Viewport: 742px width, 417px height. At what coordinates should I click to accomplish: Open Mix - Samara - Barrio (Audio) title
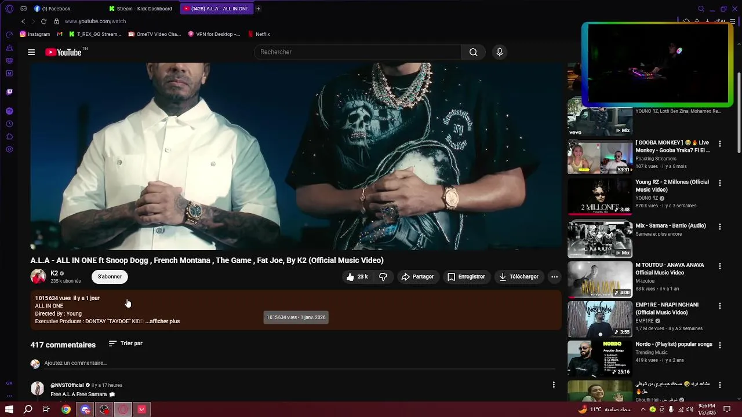[x=670, y=226]
